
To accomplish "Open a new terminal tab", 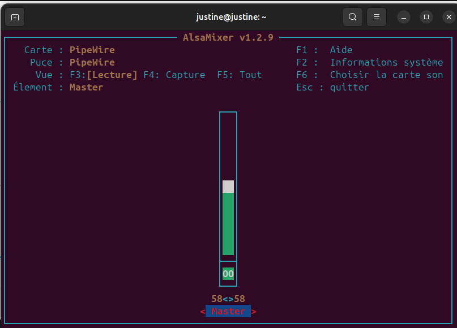I will 15,17.
